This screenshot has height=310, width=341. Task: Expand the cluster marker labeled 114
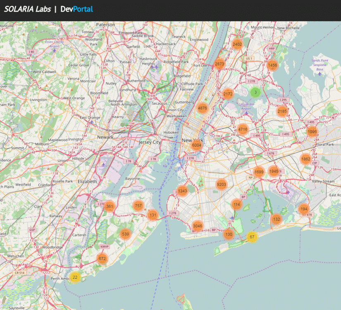(236, 205)
